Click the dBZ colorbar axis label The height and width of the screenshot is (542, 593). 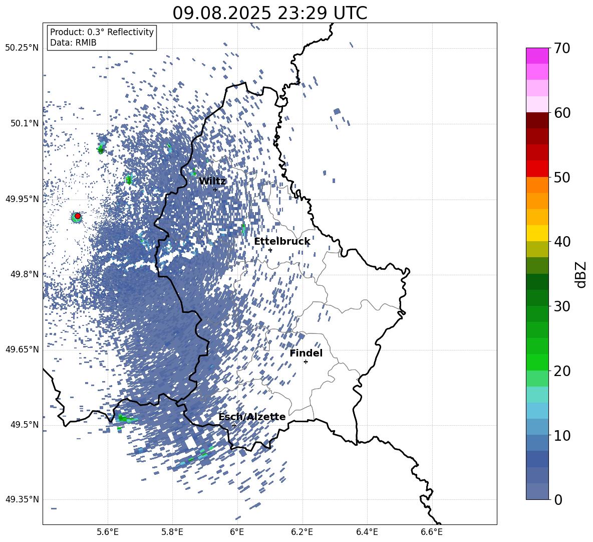pyautogui.click(x=581, y=274)
